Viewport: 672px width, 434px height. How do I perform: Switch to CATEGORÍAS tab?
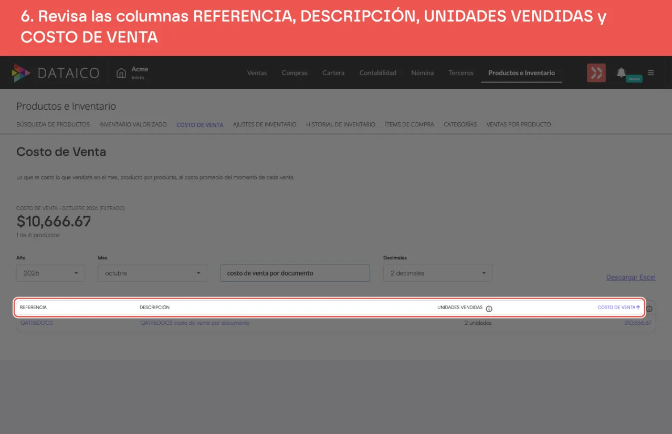pos(460,124)
